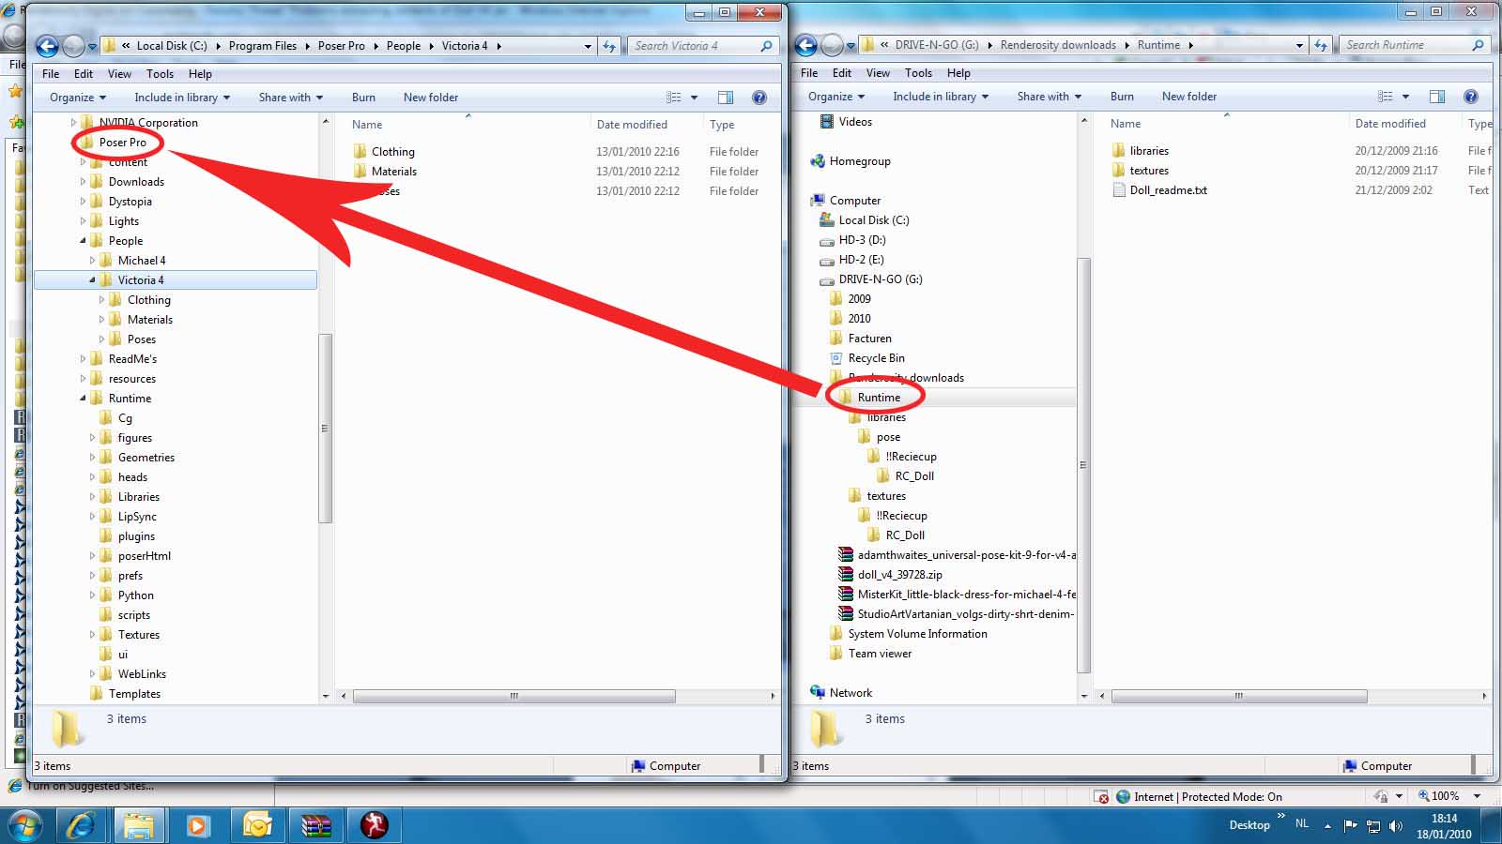Collapse the Victoria 4 folder in the tree
Screen dimensions: 1502x844
[x=92, y=280]
